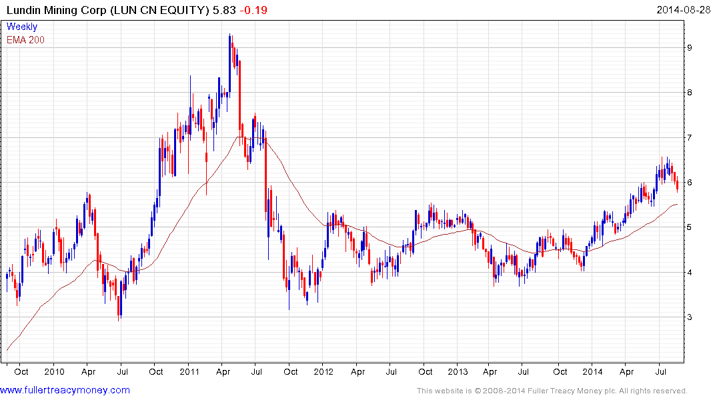Screen dimensions: 717x400
Task: Click the date 2014-08-28
Action: click(x=683, y=9)
